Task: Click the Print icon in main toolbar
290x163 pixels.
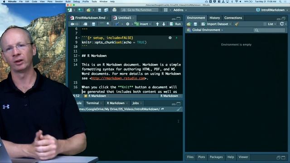Action: [114, 10]
